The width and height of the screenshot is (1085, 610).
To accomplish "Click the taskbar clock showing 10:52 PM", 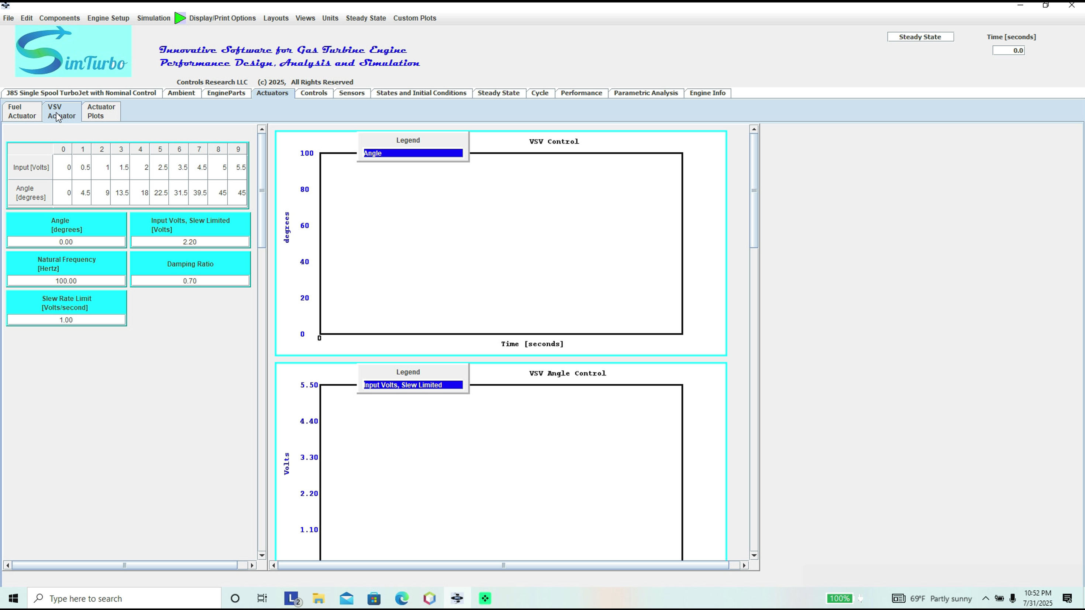I will click(x=1037, y=598).
